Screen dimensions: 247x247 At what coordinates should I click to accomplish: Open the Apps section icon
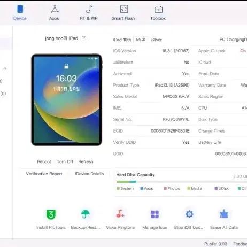(x=55, y=9)
